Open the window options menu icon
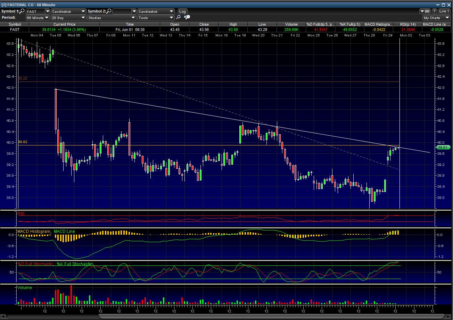 [425, 11]
